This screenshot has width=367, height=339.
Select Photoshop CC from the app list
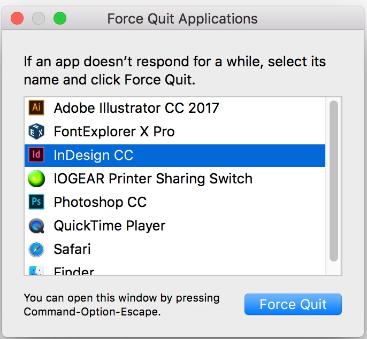pyautogui.click(x=175, y=202)
